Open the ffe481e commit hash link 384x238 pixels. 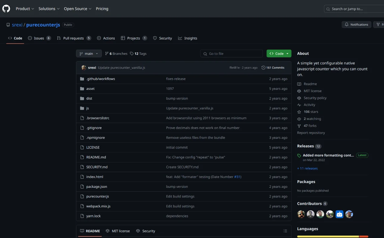pos(234,68)
